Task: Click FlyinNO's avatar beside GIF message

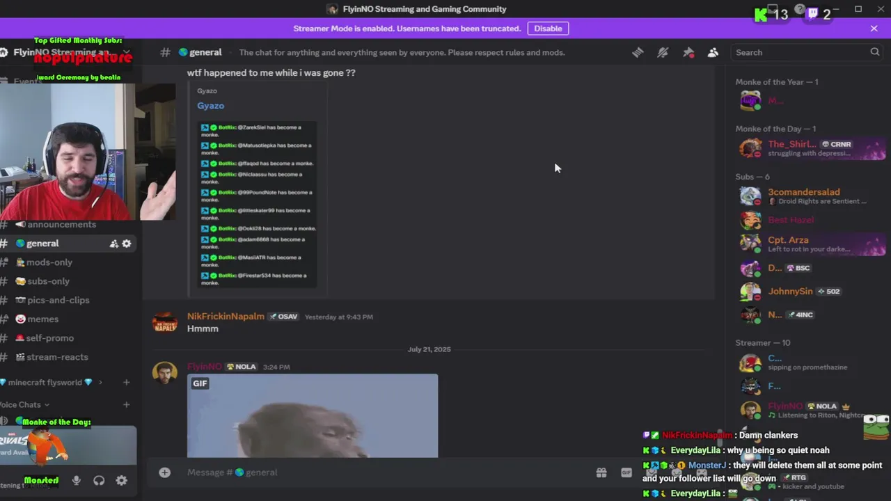Action: click(x=165, y=373)
